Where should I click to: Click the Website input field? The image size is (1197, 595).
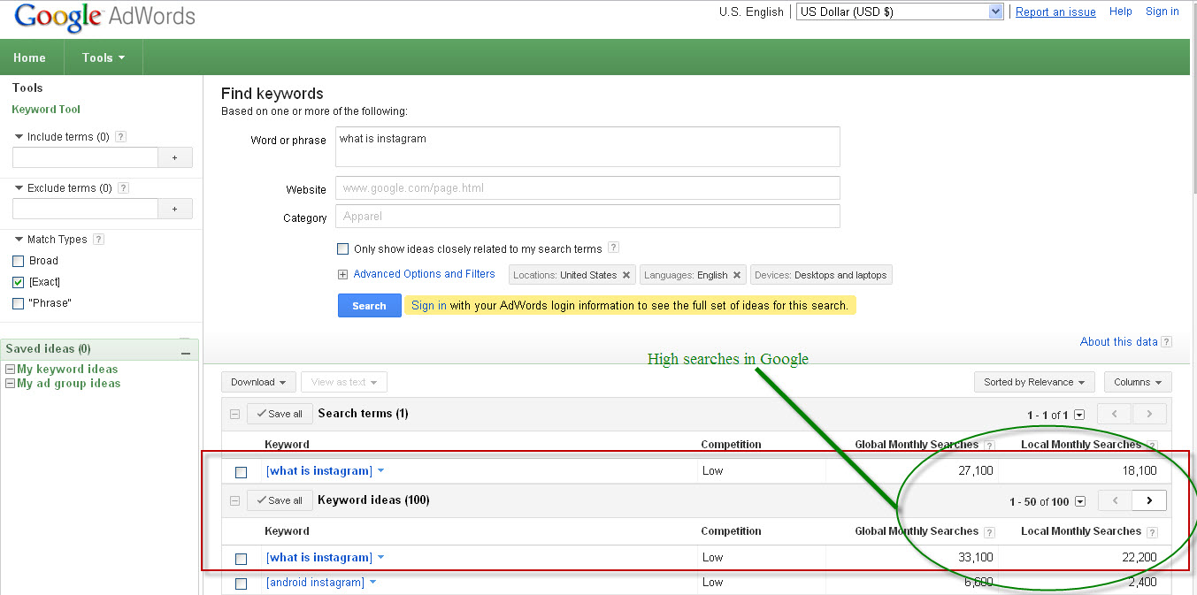pyautogui.click(x=587, y=187)
